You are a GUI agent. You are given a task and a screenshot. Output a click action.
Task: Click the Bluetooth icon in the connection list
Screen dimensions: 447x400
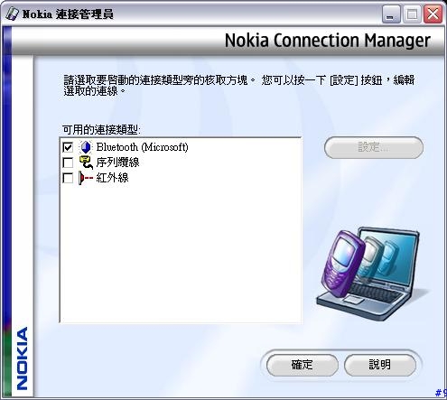(x=86, y=147)
